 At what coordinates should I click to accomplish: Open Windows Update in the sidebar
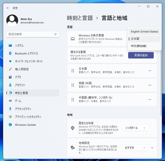pos(33,125)
